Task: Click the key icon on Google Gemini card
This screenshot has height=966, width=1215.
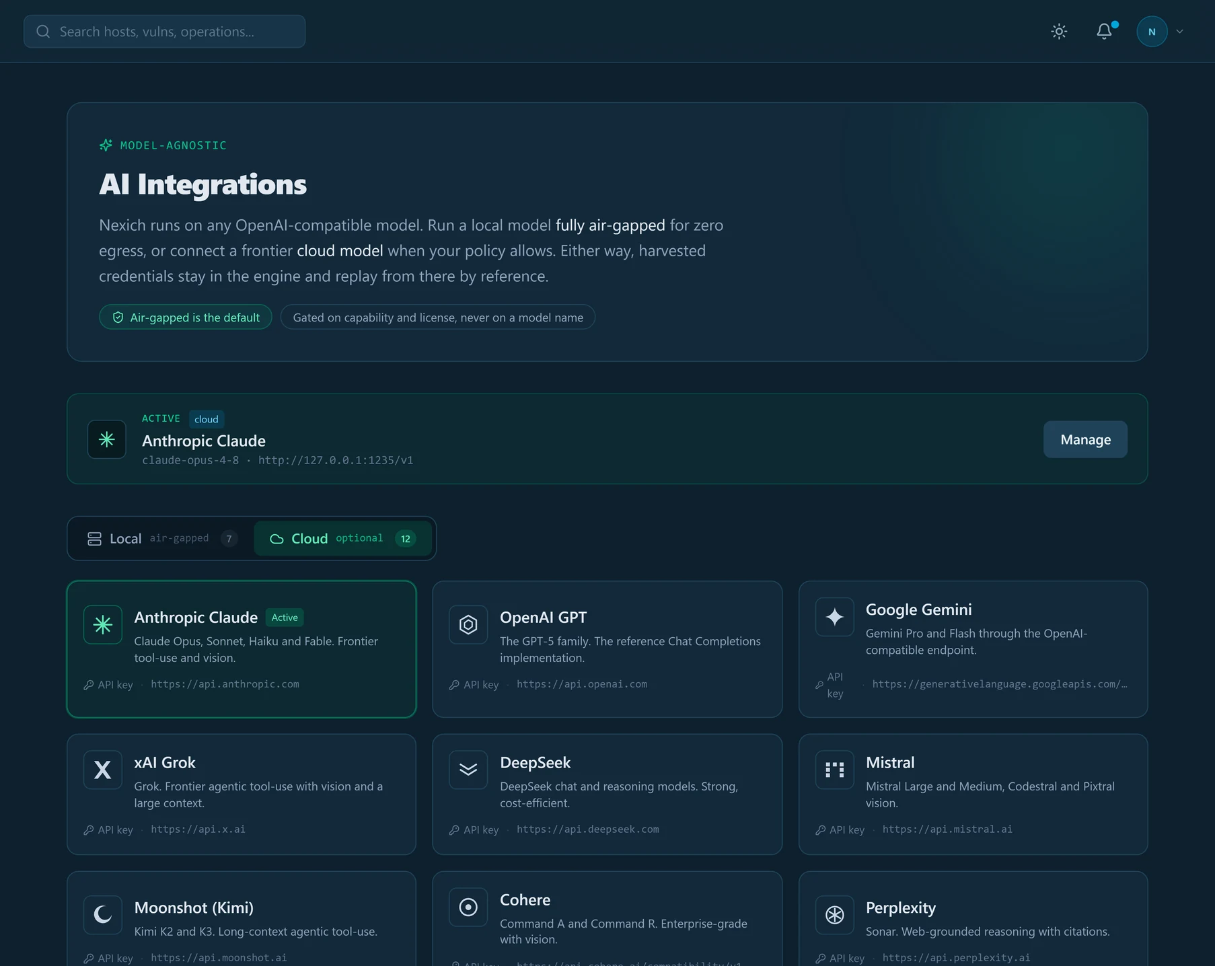Action: 819,685
